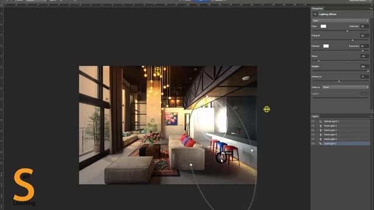The height and width of the screenshot is (210, 374).
Task: Click the Lighting Effects icon in Properties
Action: pyautogui.click(x=315, y=14)
